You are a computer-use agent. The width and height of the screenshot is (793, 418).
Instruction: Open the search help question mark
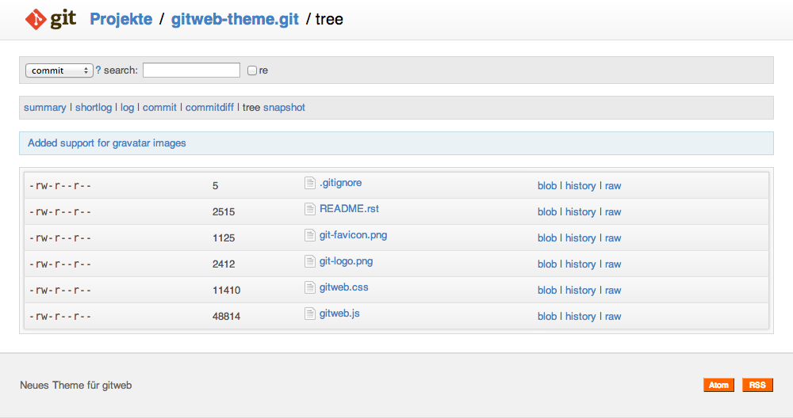coord(98,70)
